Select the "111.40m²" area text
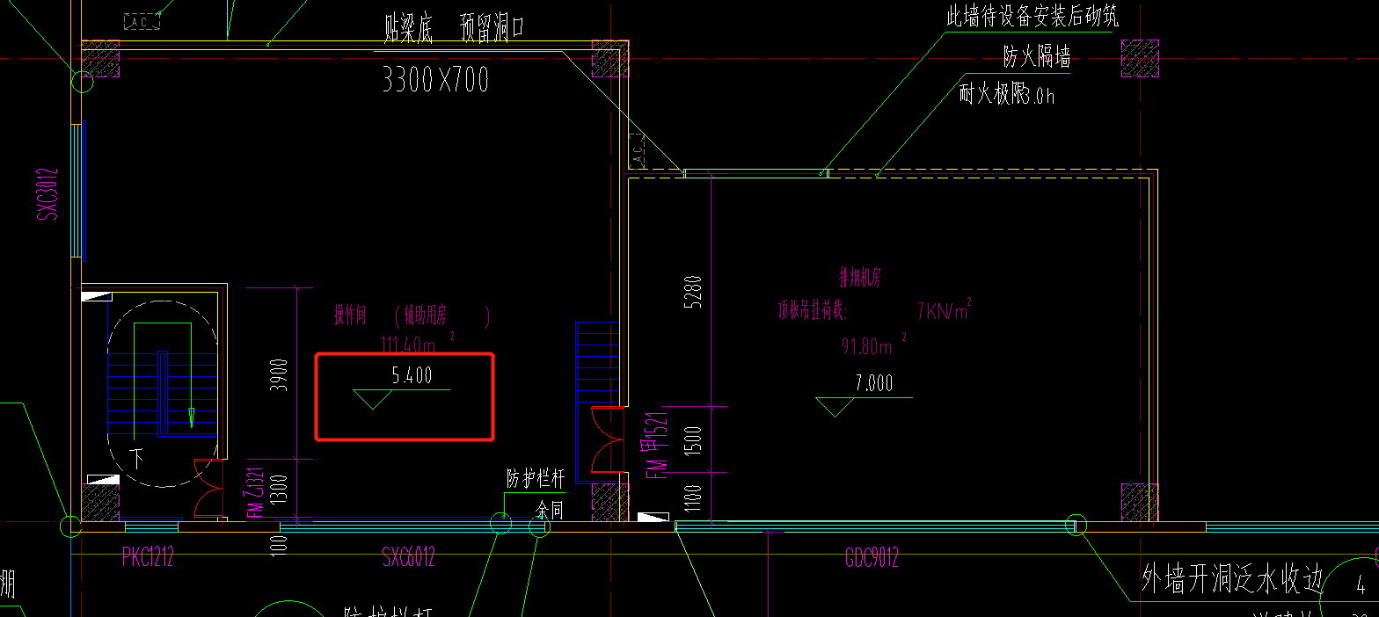This screenshot has width=1379, height=617. 419,343
